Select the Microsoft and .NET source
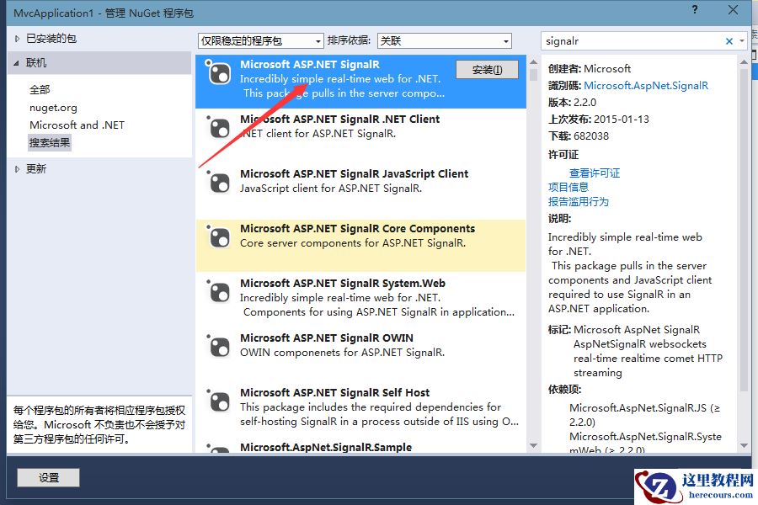758x505 pixels. pyautogui.click(x=77, y=124)
